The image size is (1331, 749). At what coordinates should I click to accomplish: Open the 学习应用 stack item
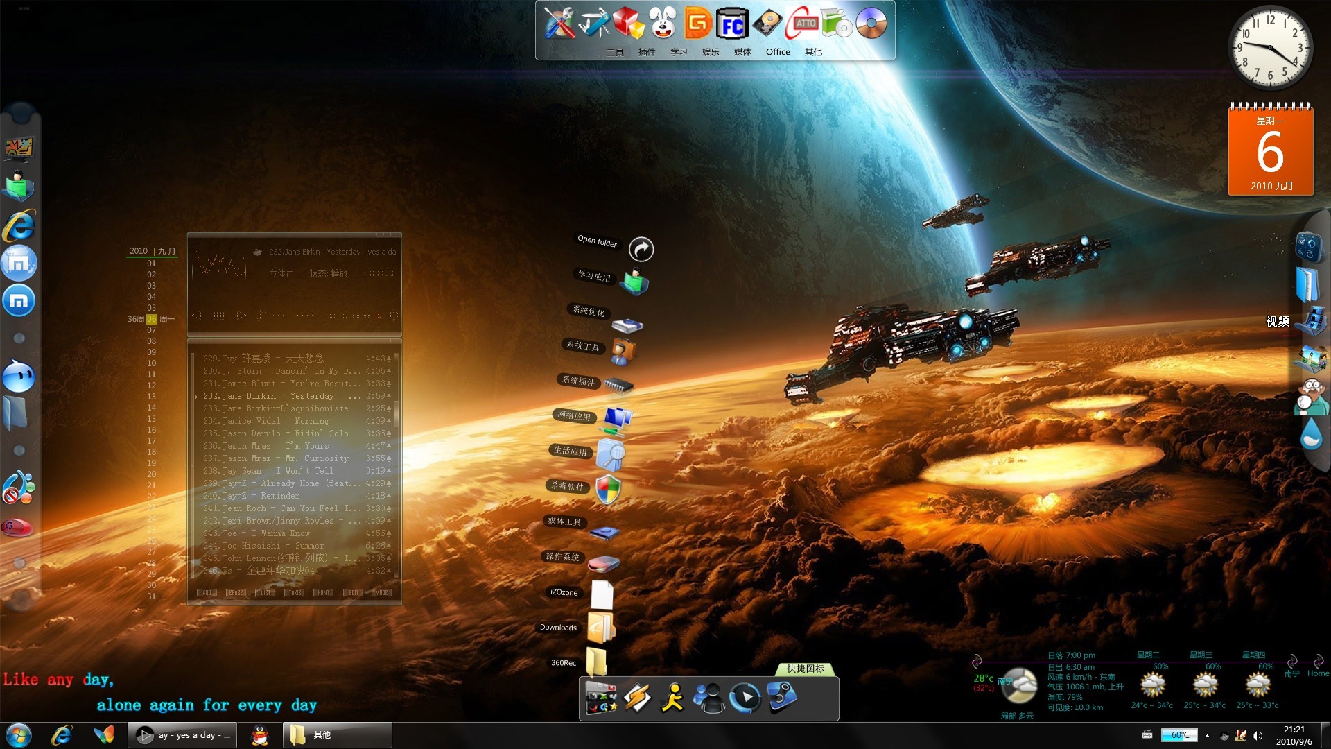[635, 283]
